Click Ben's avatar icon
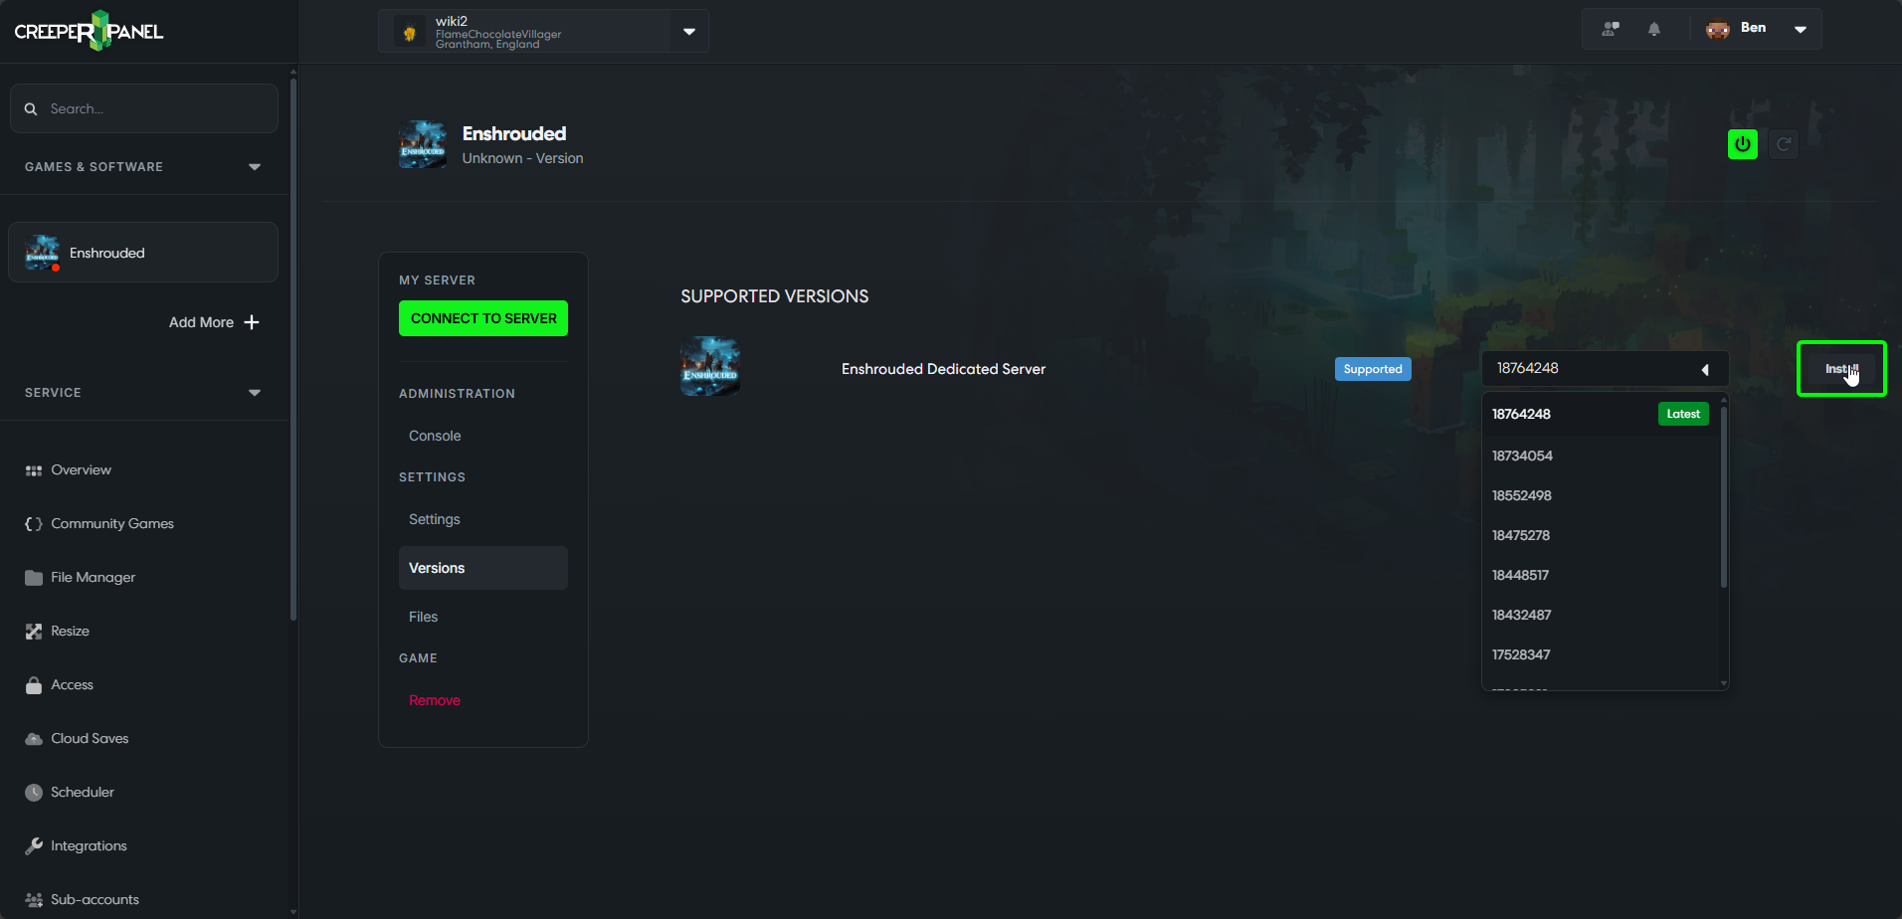Screen dimensions: 1902x919 pos(1718,29)
